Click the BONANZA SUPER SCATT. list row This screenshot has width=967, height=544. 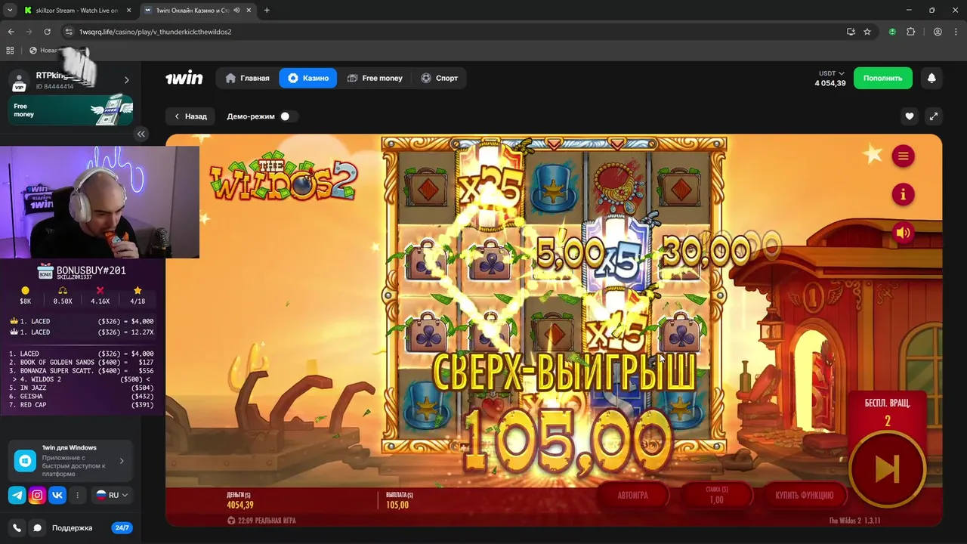81,371
